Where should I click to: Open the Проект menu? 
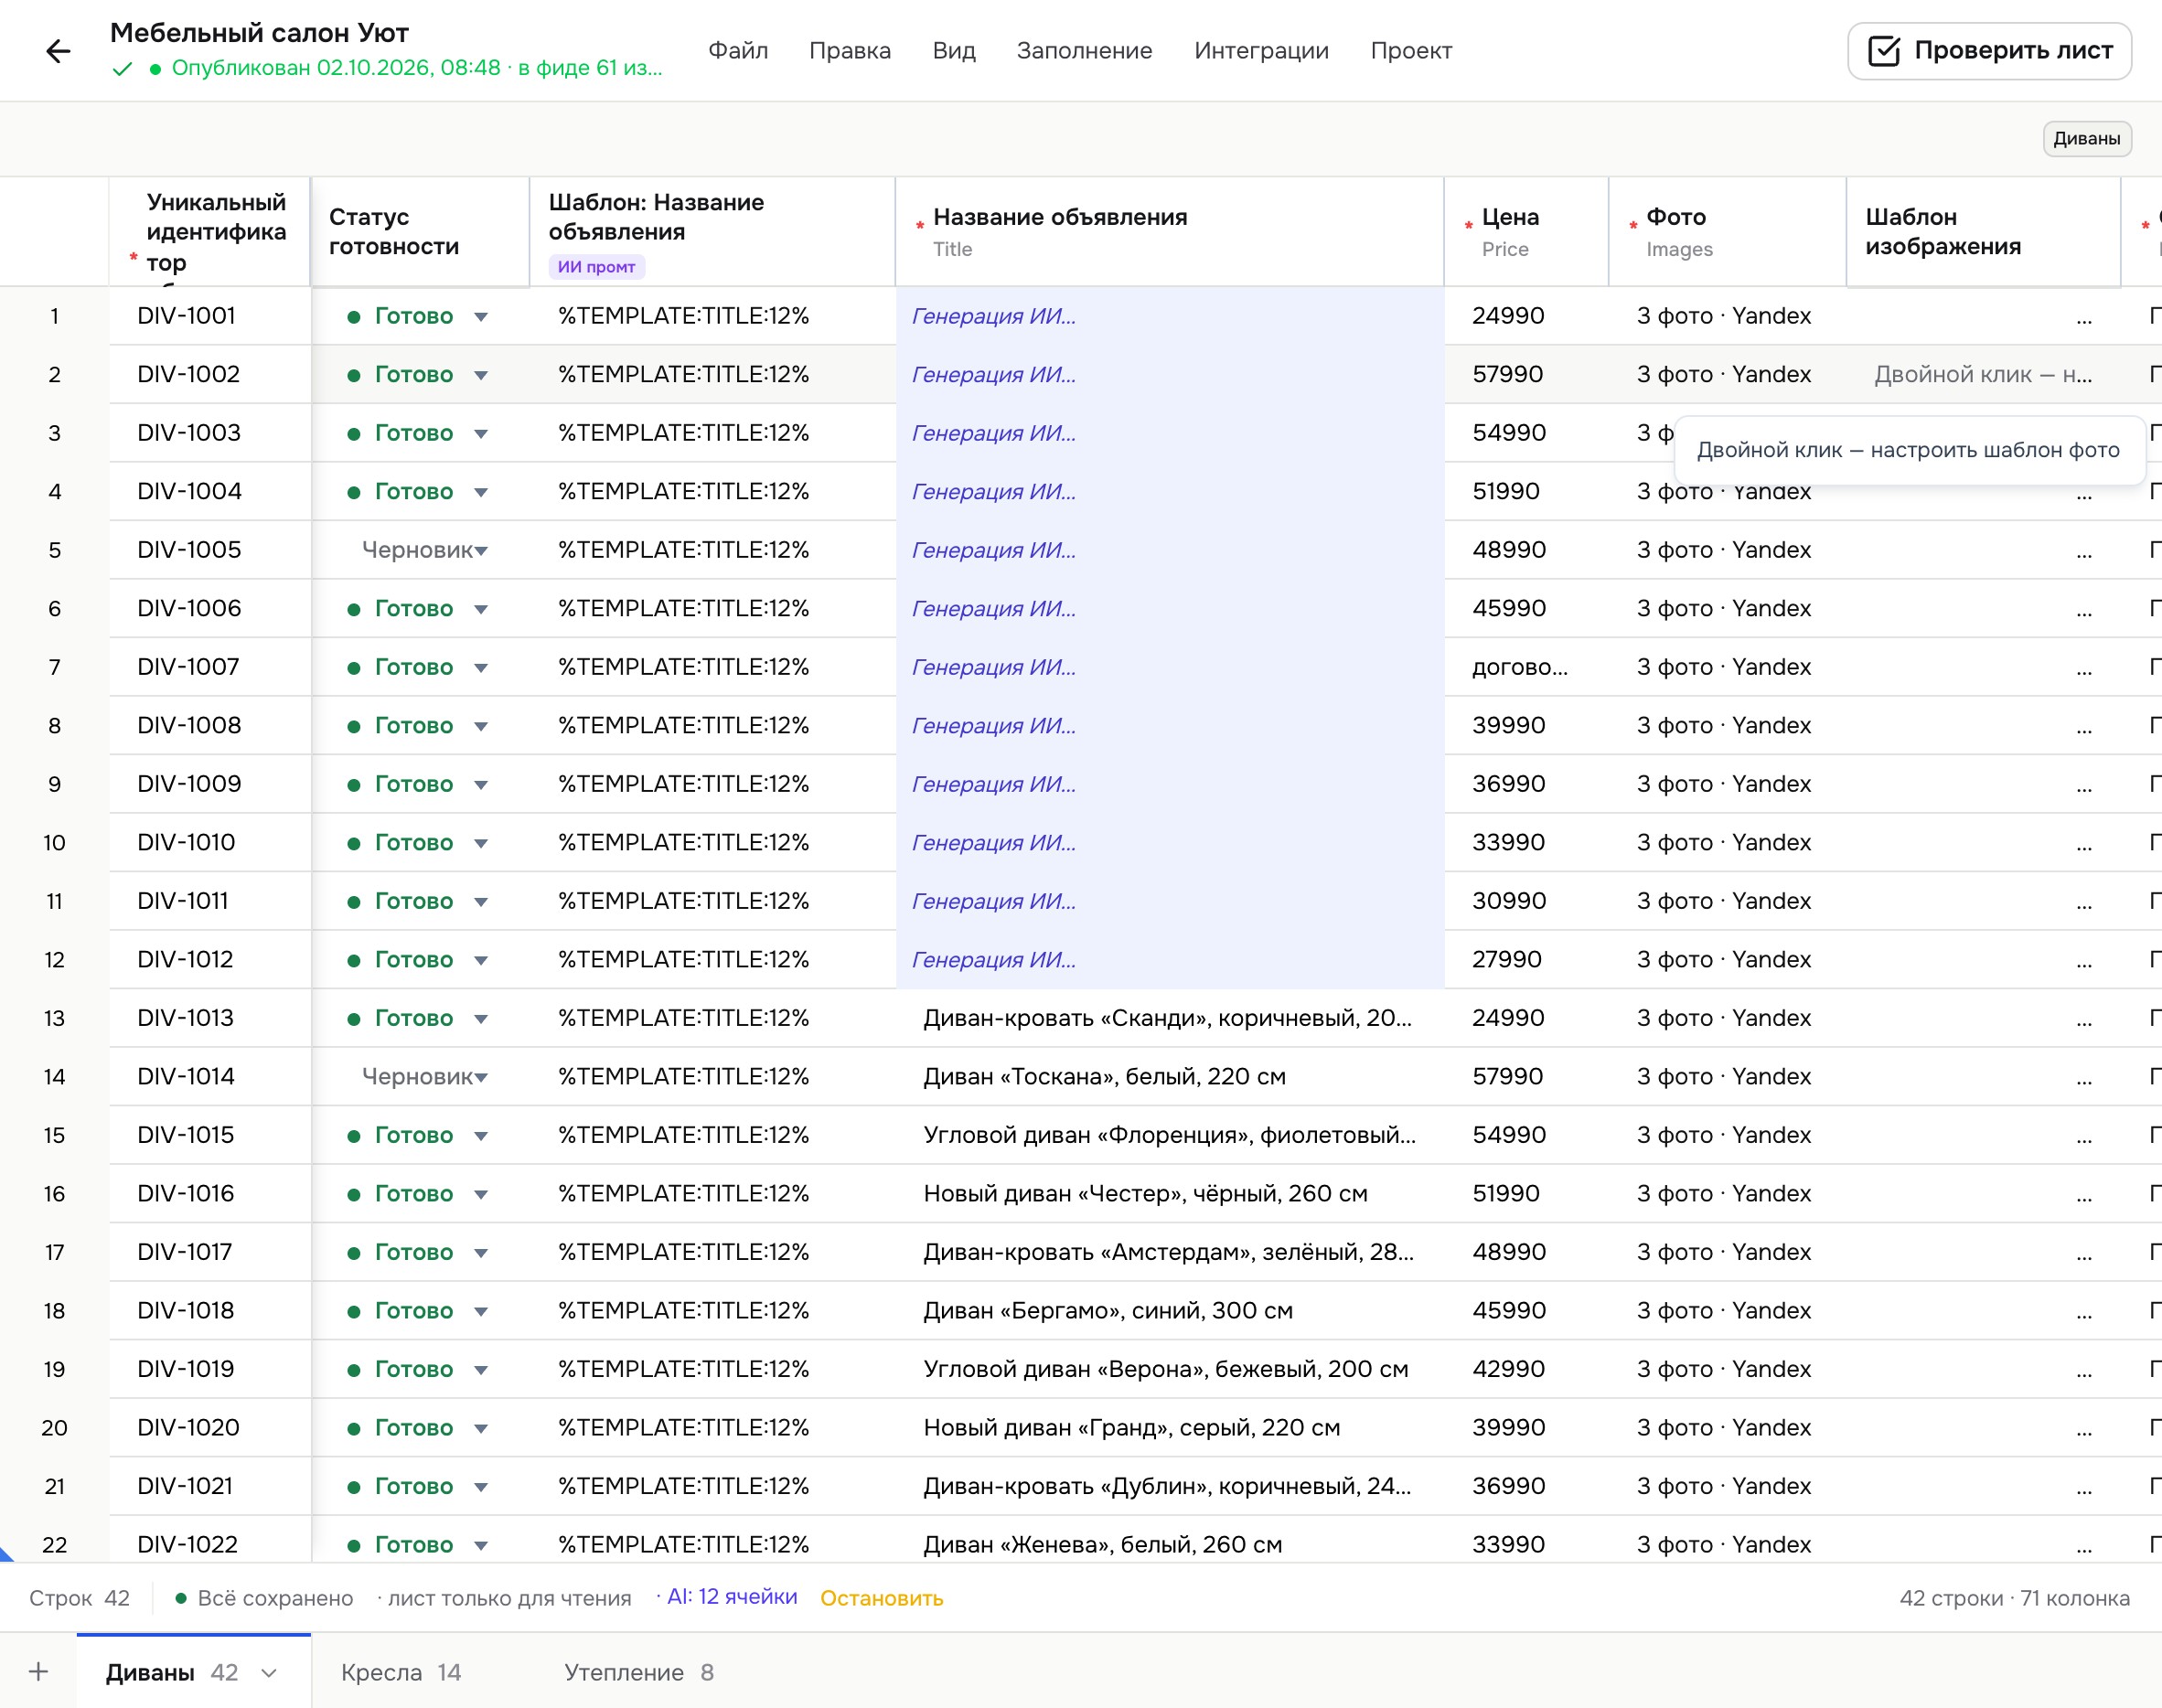click(x=1411, y=51)
